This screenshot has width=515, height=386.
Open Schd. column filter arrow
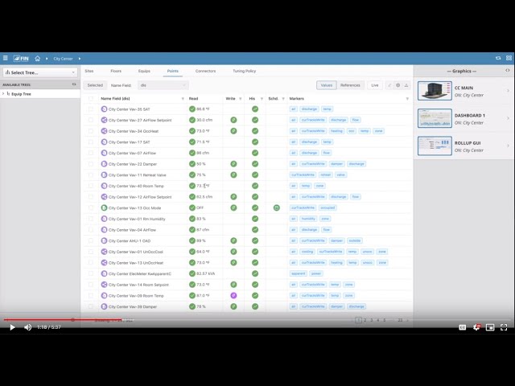(x=283, y=99)
